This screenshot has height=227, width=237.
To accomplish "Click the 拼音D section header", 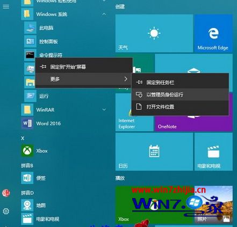I will (27, 193).
